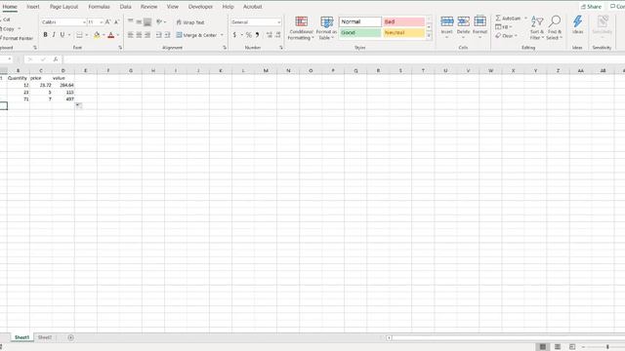Click Format Painter

point(17,38)
